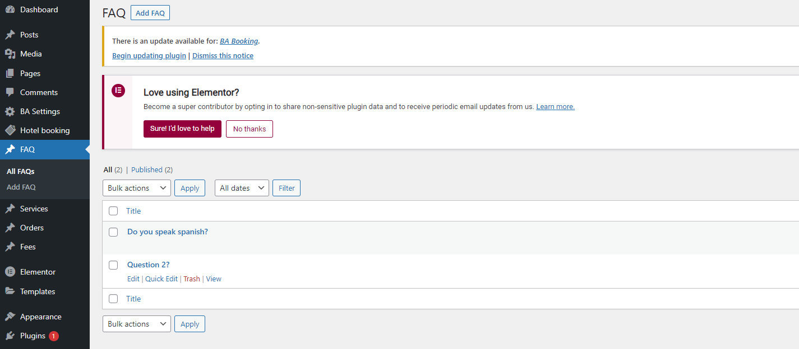Click the Hotel booking ticket icon
Viewport: 799px width, 349px height.
[10, 130]
